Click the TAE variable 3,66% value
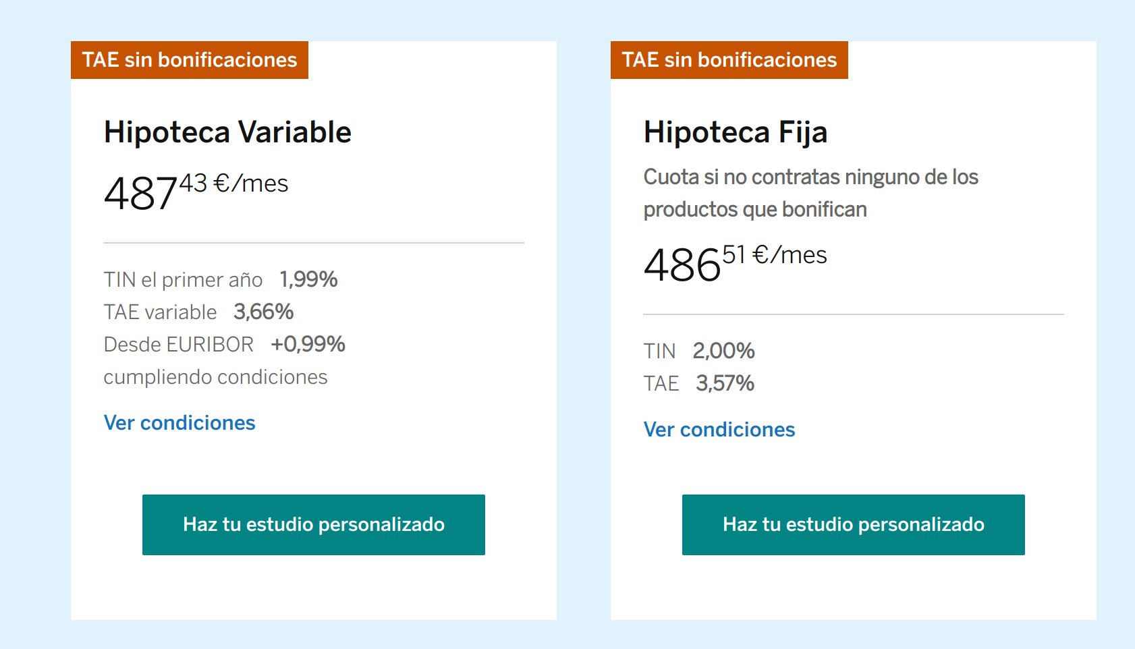This screenshot has width=1135, height=649. tap(264, 312)
